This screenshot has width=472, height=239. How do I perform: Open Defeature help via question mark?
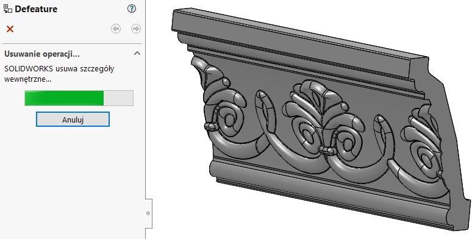(x=132, y=9)
